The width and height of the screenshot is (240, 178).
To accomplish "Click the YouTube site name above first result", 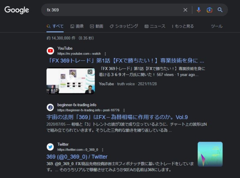I will [x=65, y=49].
